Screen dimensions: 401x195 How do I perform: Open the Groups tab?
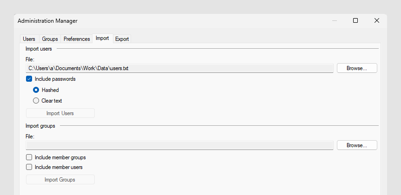(x=50, y=39)
